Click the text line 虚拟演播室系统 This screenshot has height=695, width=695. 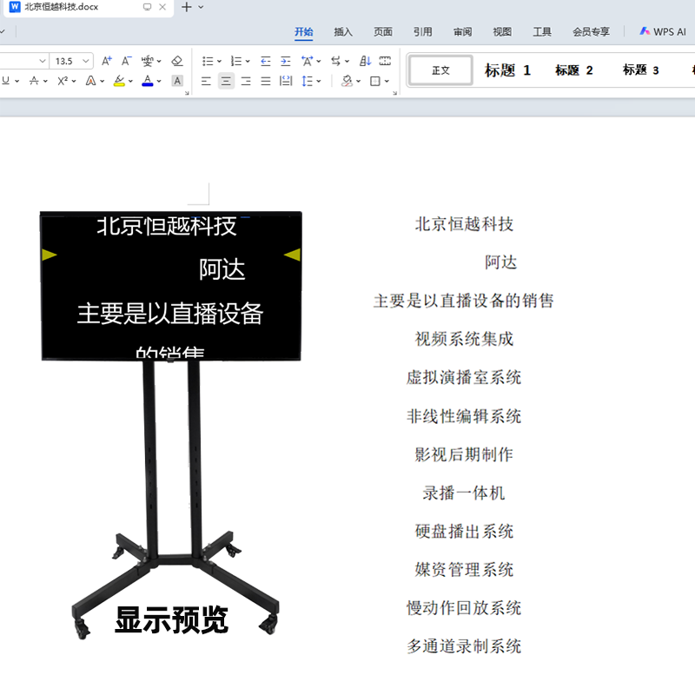pos(464,378)
